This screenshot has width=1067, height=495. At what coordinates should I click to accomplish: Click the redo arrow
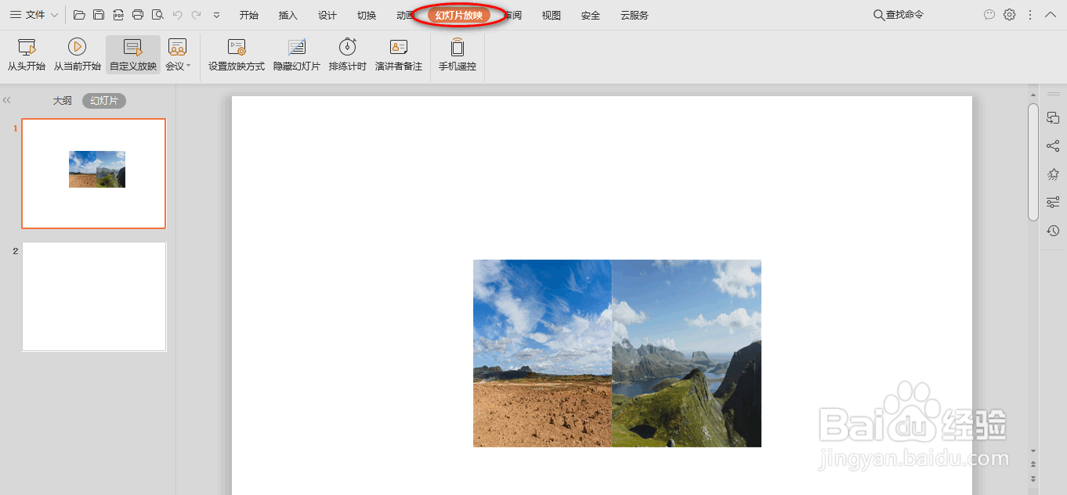point(196,15)
